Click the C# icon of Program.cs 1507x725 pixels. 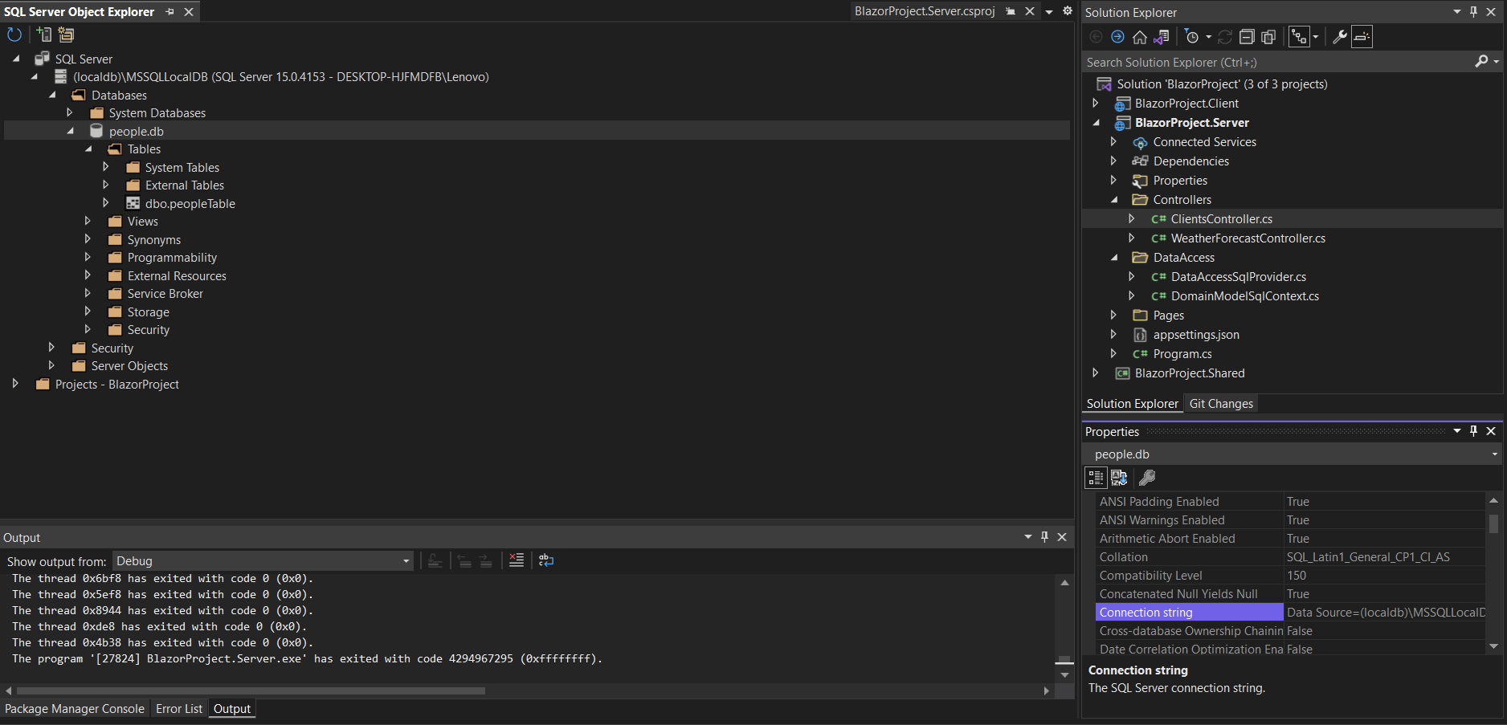coord(1140,354)
